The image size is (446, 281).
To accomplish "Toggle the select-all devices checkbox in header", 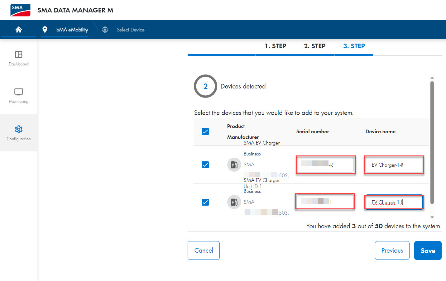I will (205, 131).
